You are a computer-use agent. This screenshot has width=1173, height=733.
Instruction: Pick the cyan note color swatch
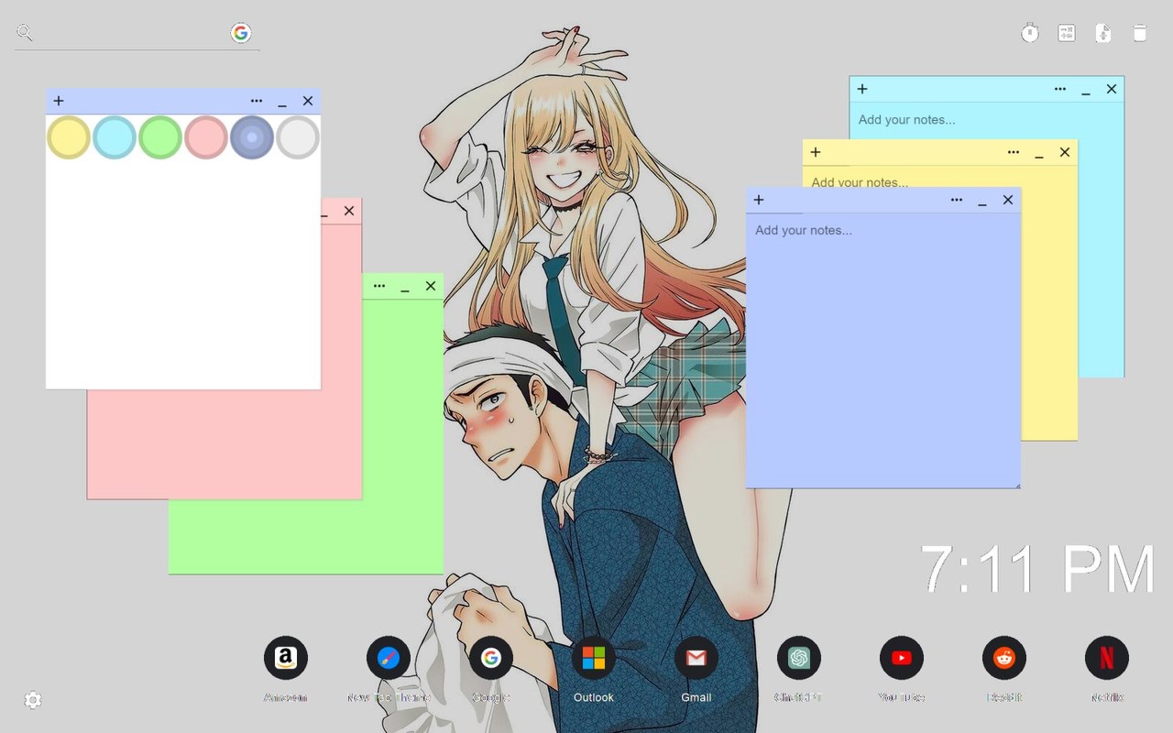(115, 137)
